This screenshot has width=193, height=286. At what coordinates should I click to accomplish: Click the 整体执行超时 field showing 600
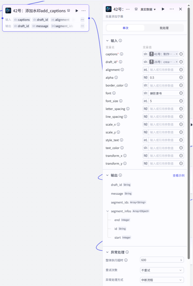[x=162, y=260]
